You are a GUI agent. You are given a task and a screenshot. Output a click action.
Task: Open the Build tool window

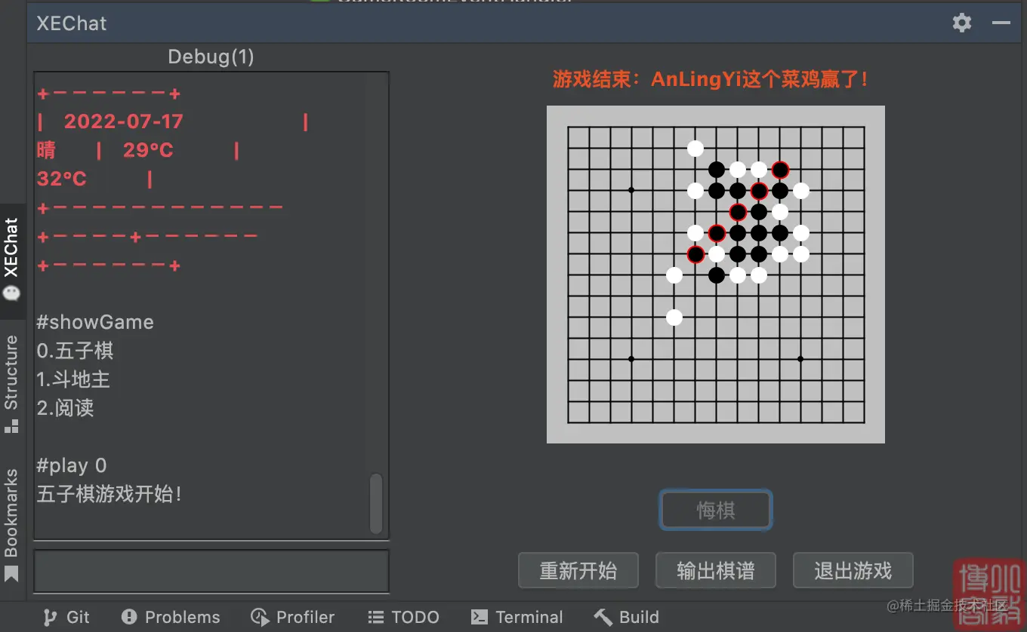626,617
